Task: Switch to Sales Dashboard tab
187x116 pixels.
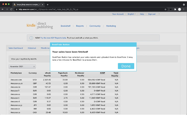Action: (x=16, y=48)
